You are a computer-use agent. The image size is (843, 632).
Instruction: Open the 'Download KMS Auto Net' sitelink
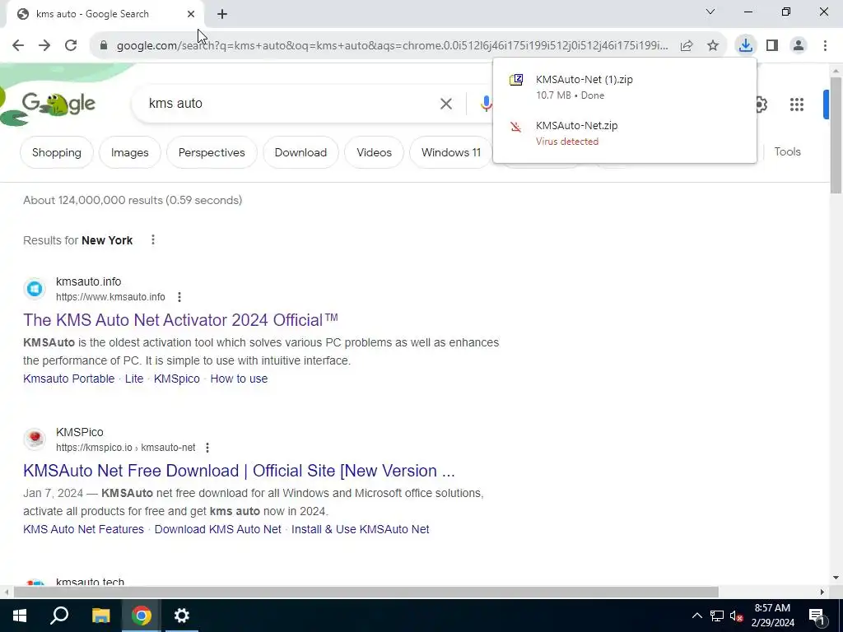(217, 529)
